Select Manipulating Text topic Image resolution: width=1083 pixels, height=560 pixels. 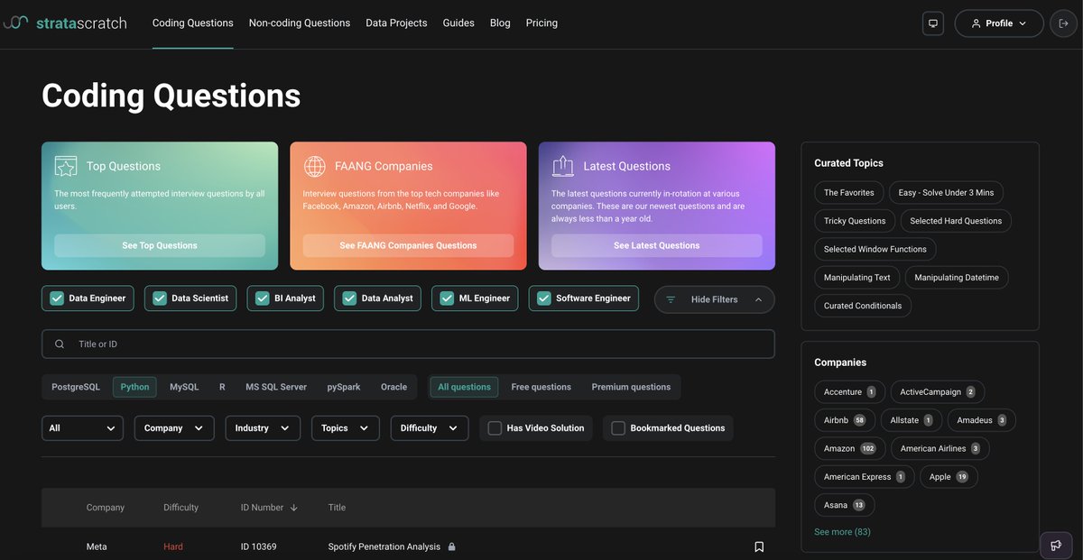tap(857, 278)
